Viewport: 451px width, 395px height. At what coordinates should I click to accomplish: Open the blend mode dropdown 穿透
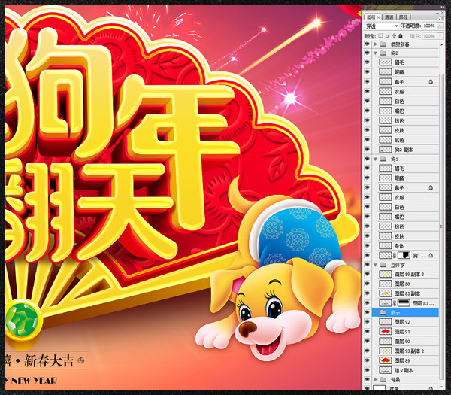(x=382, y=26)
